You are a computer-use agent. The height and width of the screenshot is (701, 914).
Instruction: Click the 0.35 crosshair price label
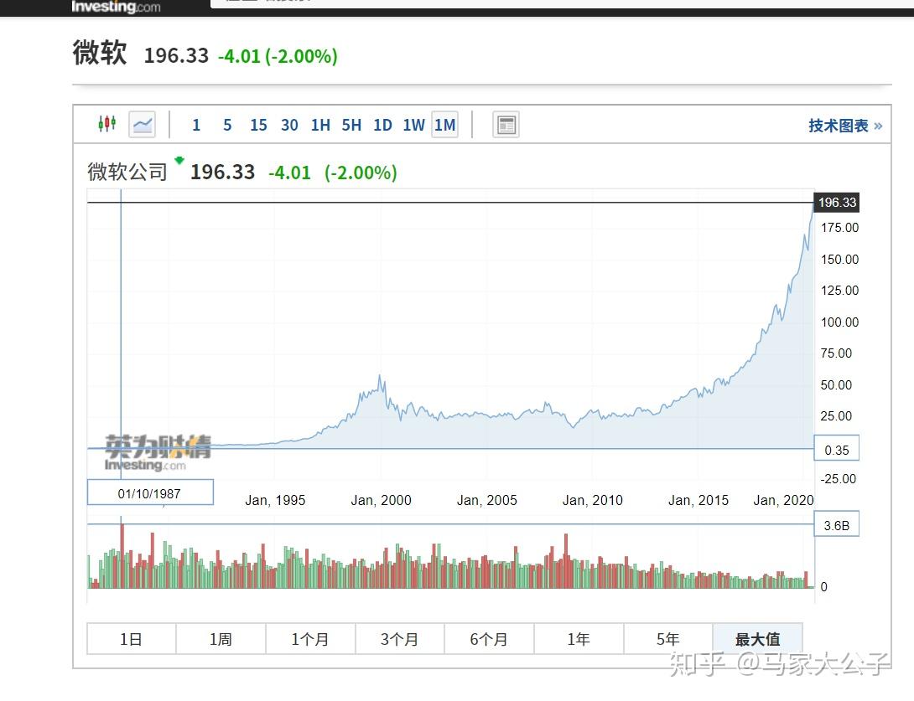[837, 449]
